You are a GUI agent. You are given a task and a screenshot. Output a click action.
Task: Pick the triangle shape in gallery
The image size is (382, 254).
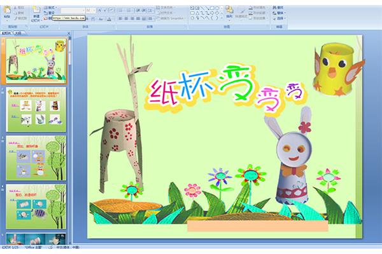click(x=197, y=13)
